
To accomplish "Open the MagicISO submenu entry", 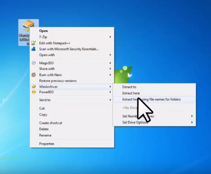I will (72, 63).
